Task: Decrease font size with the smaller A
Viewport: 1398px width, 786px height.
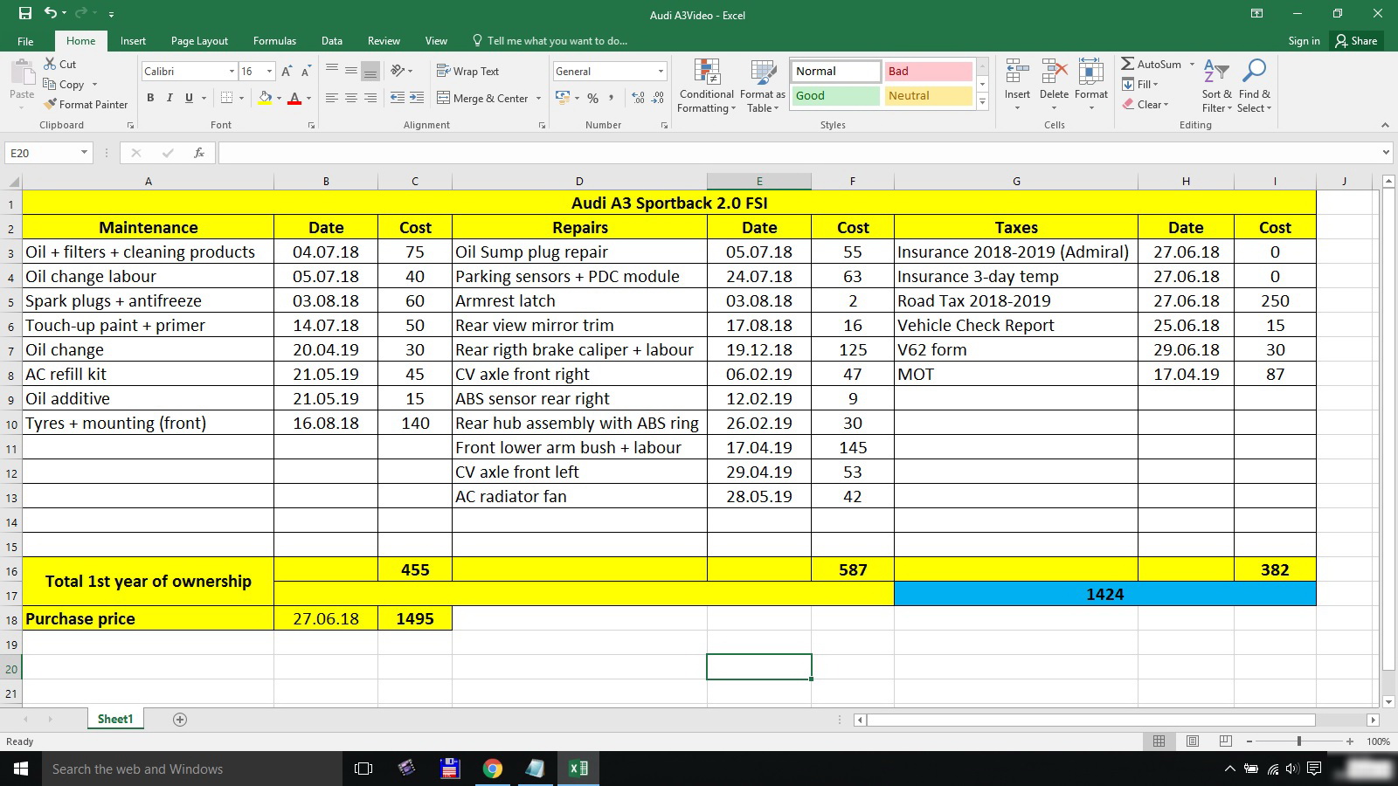Action: (306, 71)
